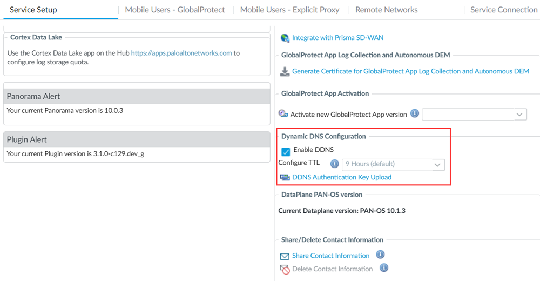Click info icon beside Activate GlobalProtect App version
Viewport: 540px width, 281px height.
coord(415,113)
